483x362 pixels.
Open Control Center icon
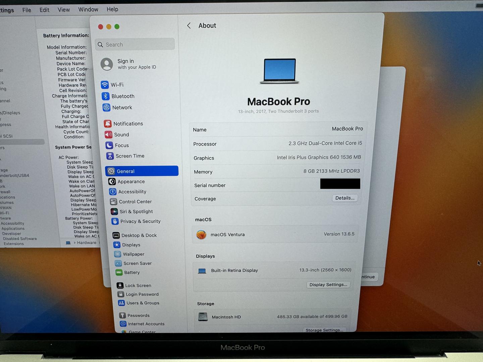click(x=113, y=202)
